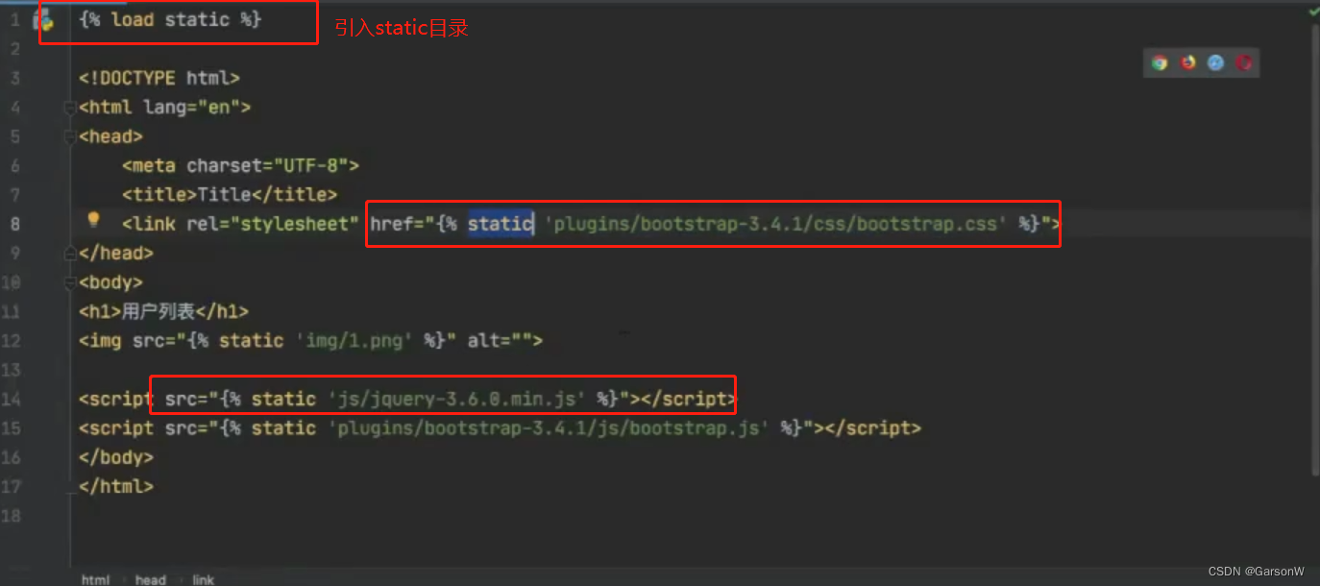1320x586 pixels.
Task: Click the meta charset="UTF-8" line
Action: pos(240,165)
